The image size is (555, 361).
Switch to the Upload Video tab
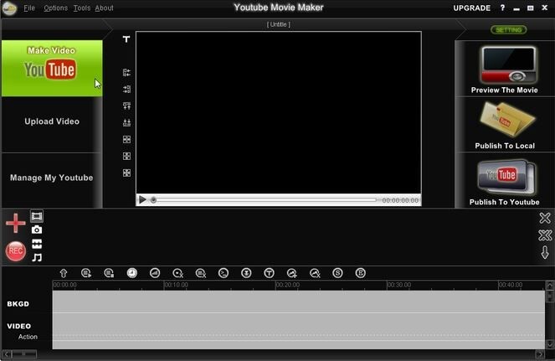point(52,121)
